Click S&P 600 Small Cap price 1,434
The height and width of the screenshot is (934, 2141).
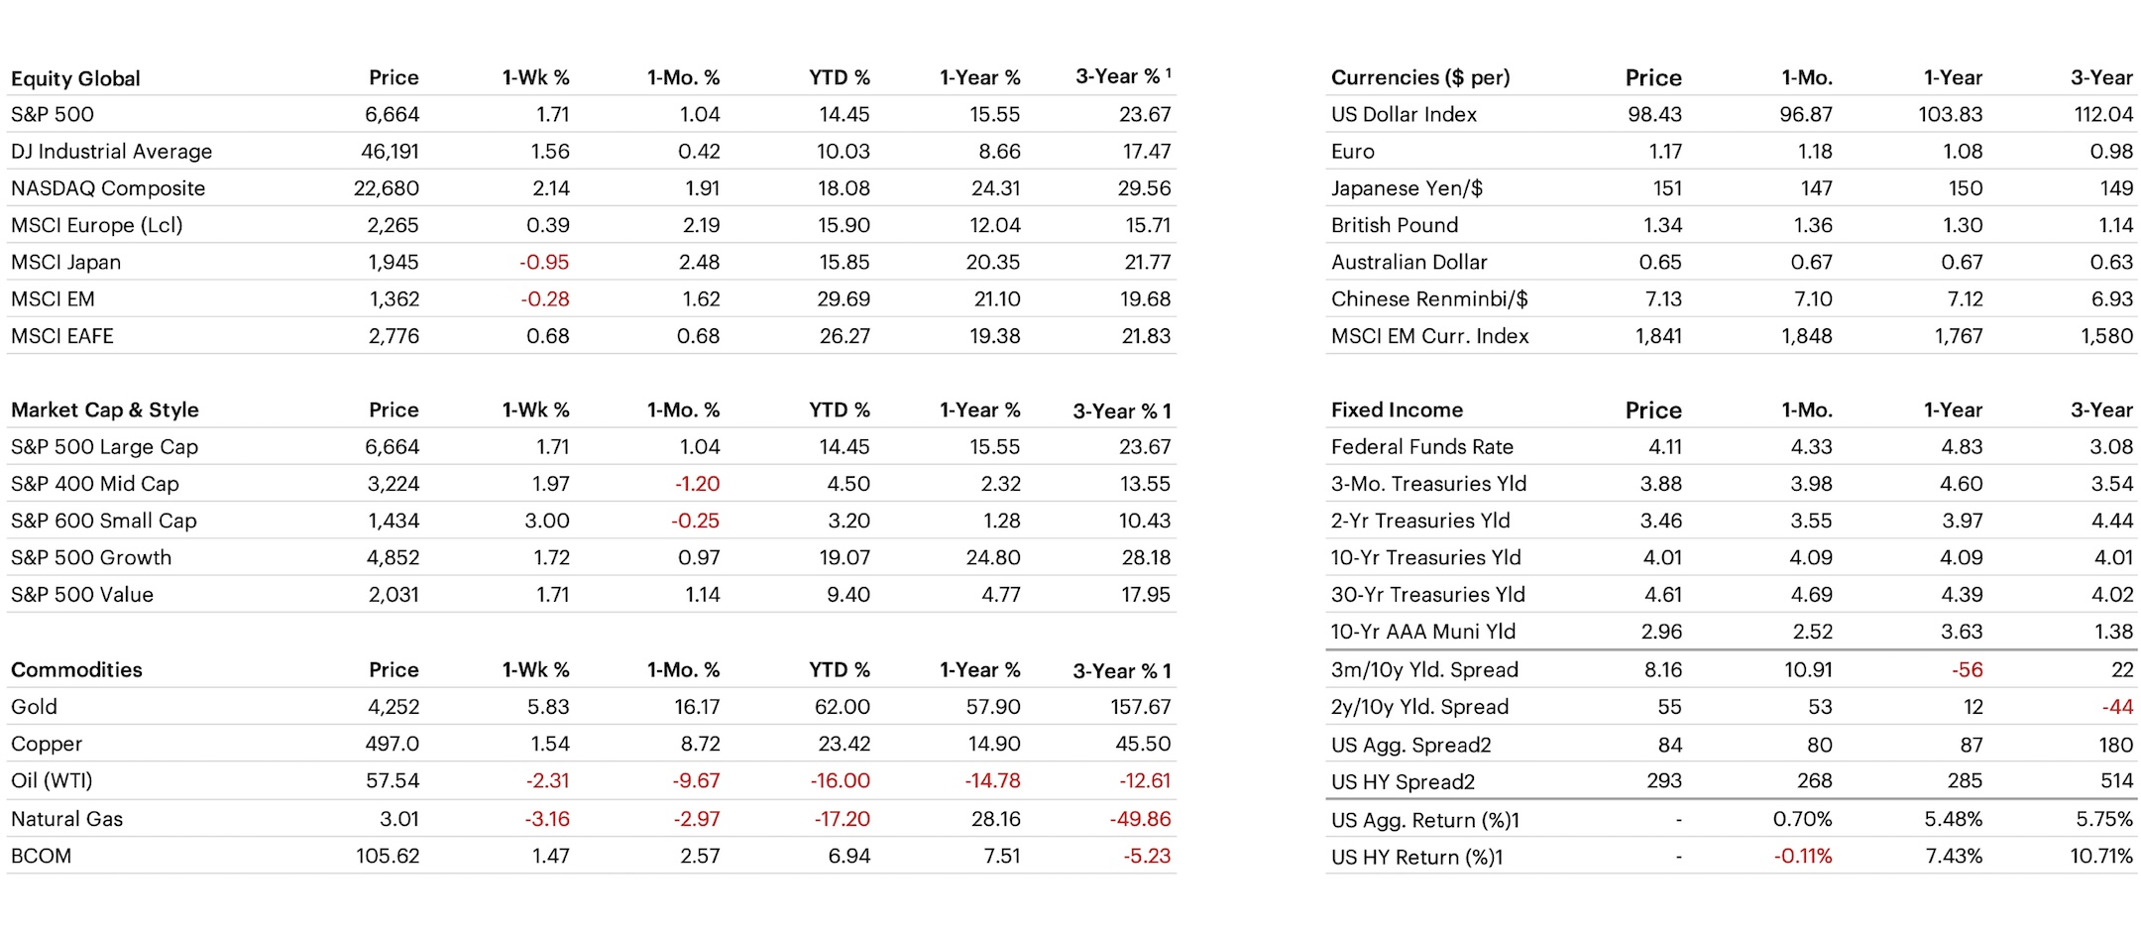click(394, 521)
